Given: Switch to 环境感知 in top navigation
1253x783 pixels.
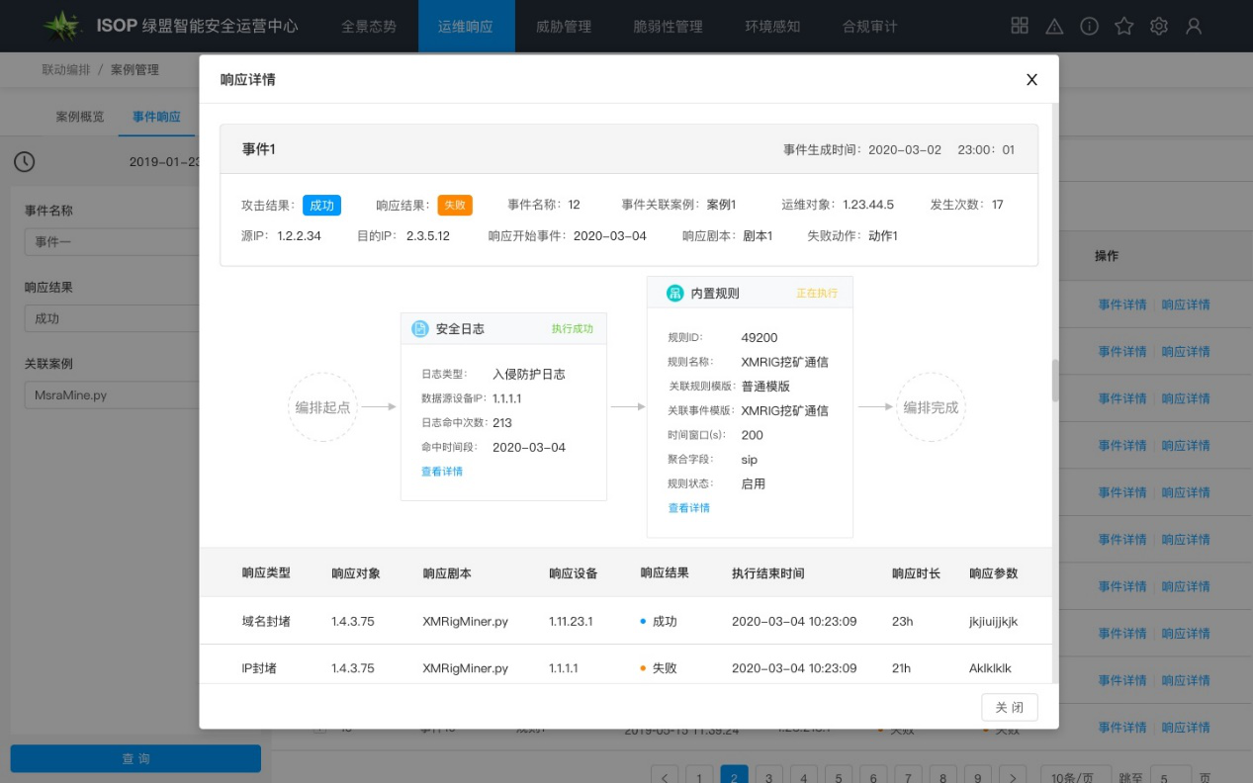Looking at the screenshot, I should point(772,27).
